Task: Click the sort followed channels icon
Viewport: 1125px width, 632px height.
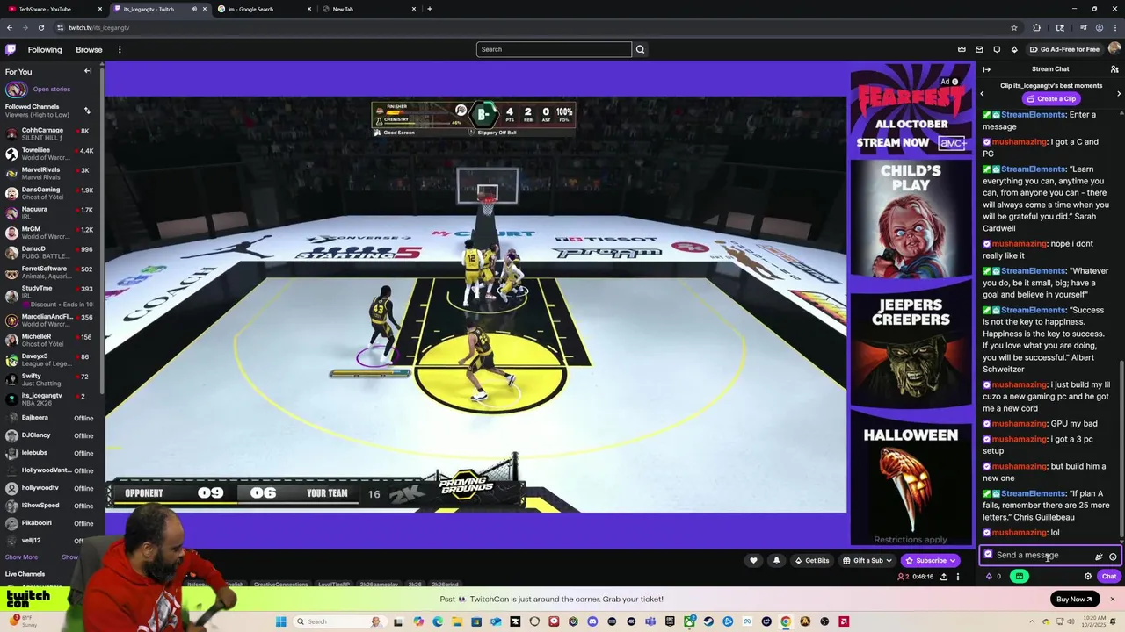Action: (87, 111)
